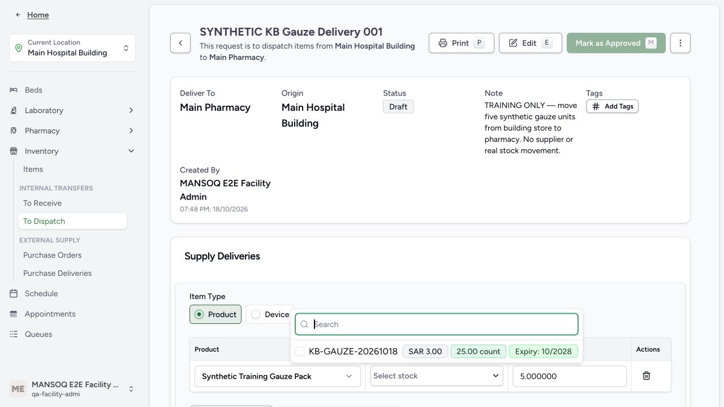Open Queues in the sidebar
Image resolution: width=724 pixels, height=407 pixels.
coord(38,334)
